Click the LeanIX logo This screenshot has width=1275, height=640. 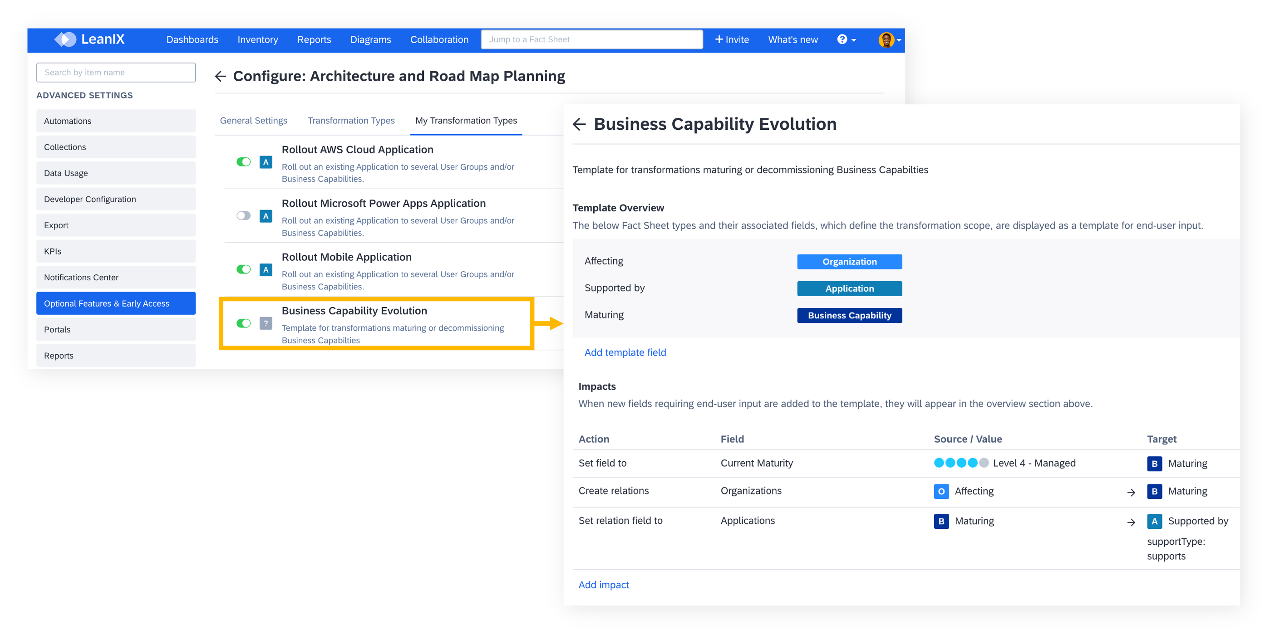point(89,39)
